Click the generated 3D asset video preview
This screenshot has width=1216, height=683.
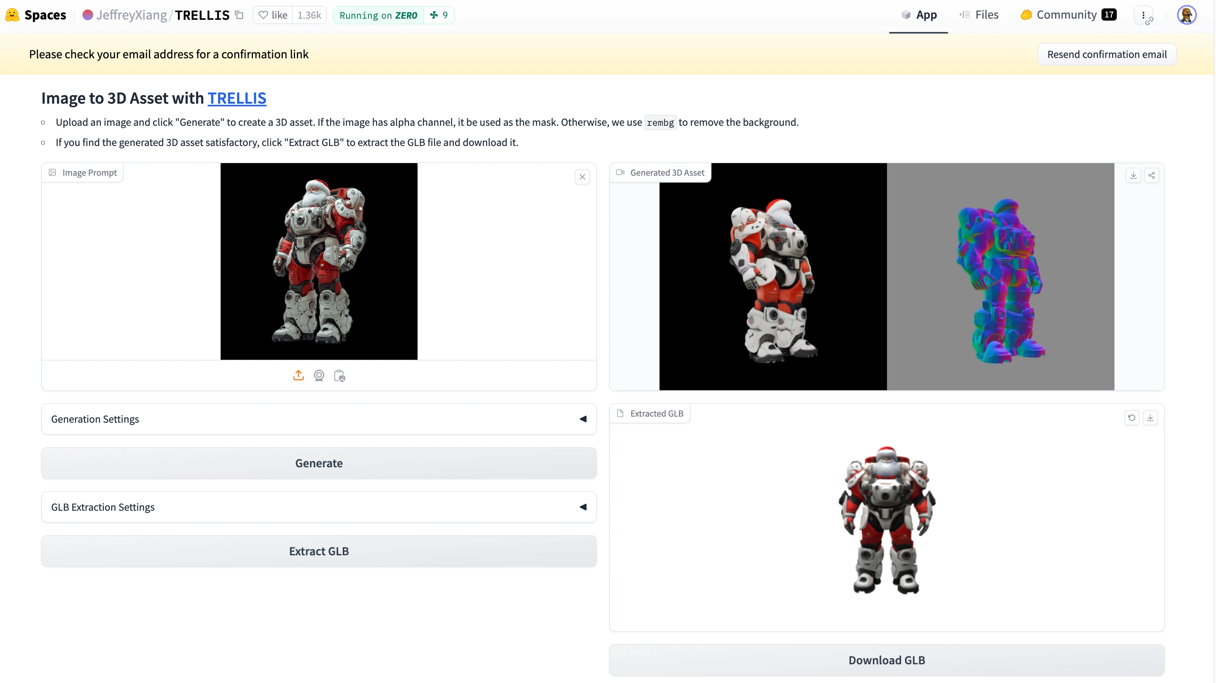click(887, 277)
